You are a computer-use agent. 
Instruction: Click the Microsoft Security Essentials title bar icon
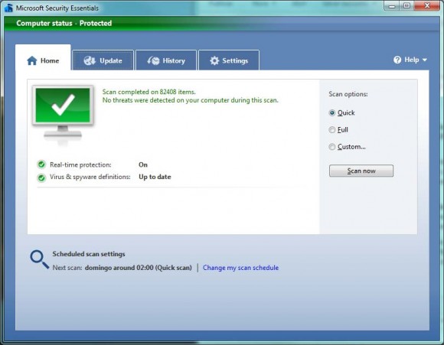tap(8, 8)
